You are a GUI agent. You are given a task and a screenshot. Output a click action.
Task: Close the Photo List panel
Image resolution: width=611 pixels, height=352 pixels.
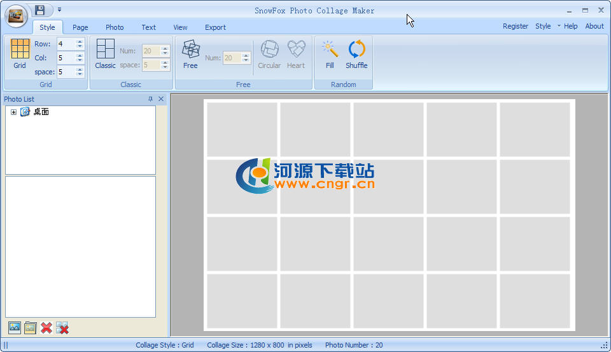[x=161, y=99]
